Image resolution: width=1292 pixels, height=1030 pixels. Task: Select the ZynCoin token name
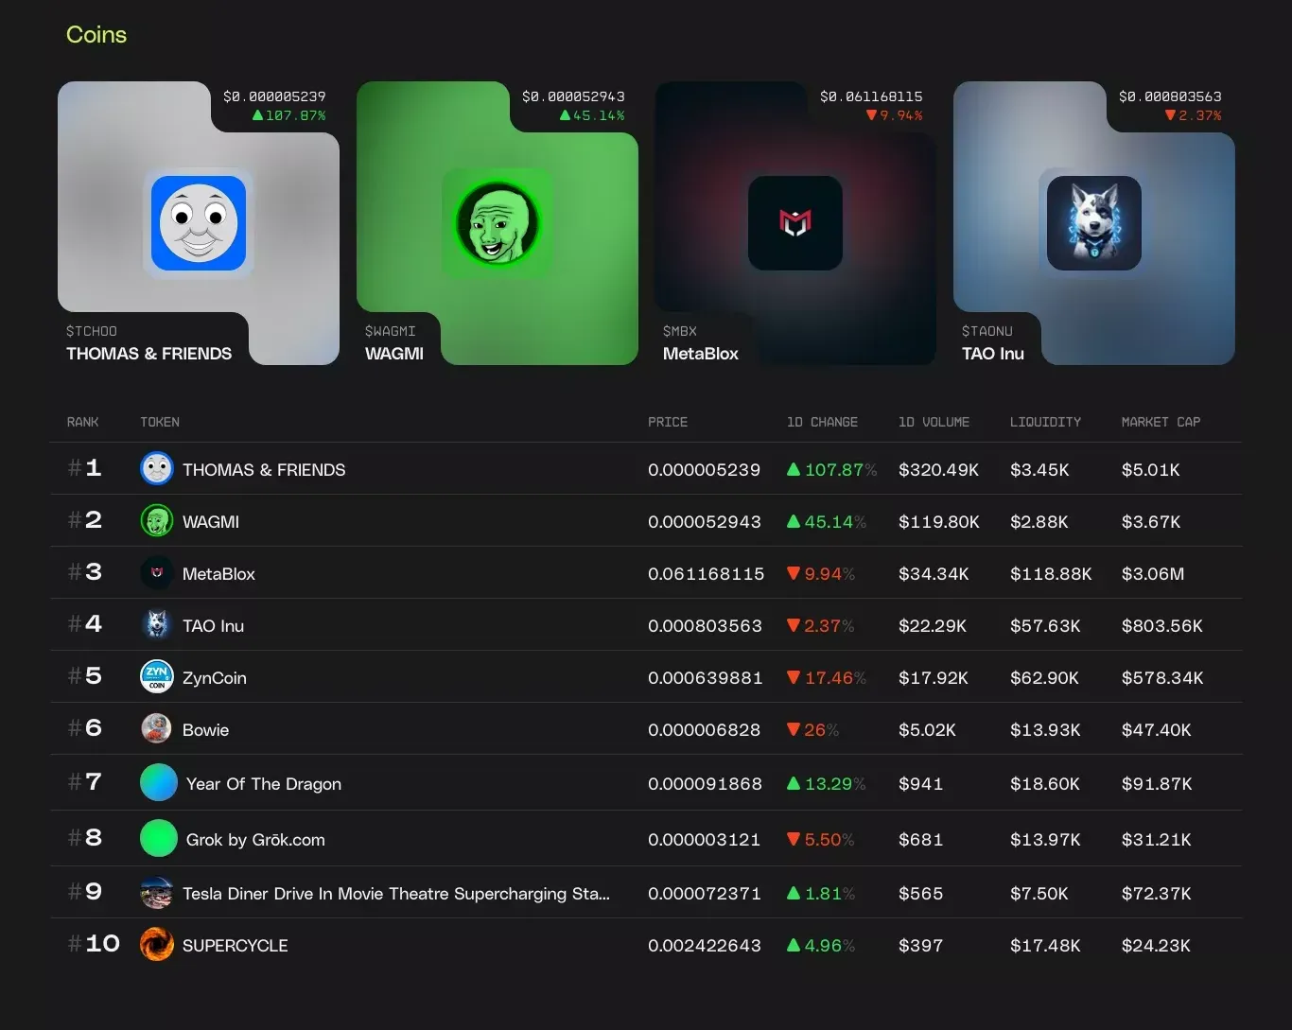point(215,678)
